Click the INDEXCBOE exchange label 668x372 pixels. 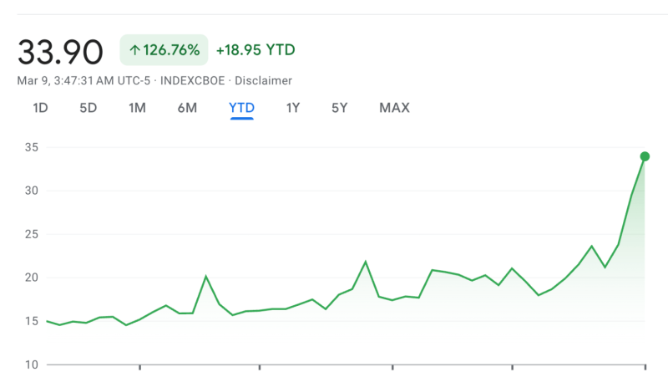[x=193, y=81]
